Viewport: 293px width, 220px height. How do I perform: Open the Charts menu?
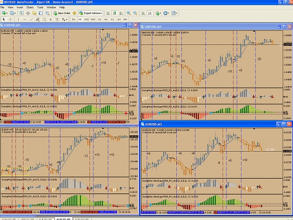(30, 7)
